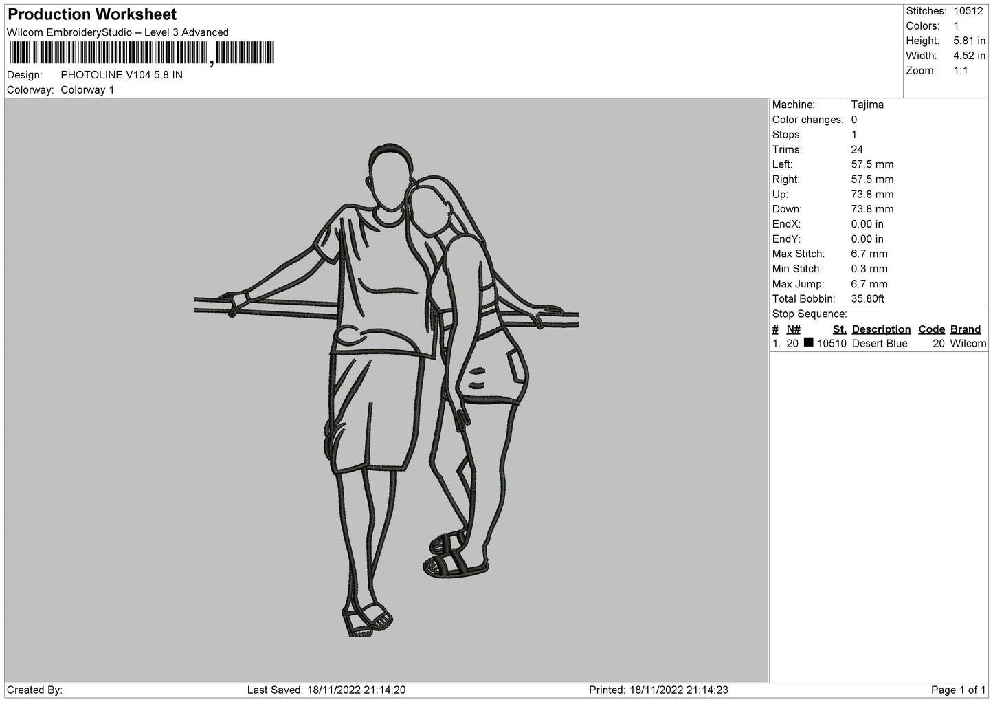This screenshot has width=993, height=702.
Task: Click the St. column header
Action: pyautogui.click(x=840, y=329)
